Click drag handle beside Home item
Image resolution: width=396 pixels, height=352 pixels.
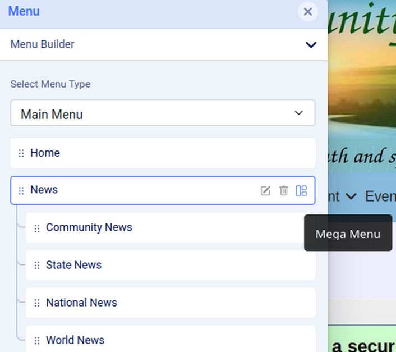click(x=21, y=153)
